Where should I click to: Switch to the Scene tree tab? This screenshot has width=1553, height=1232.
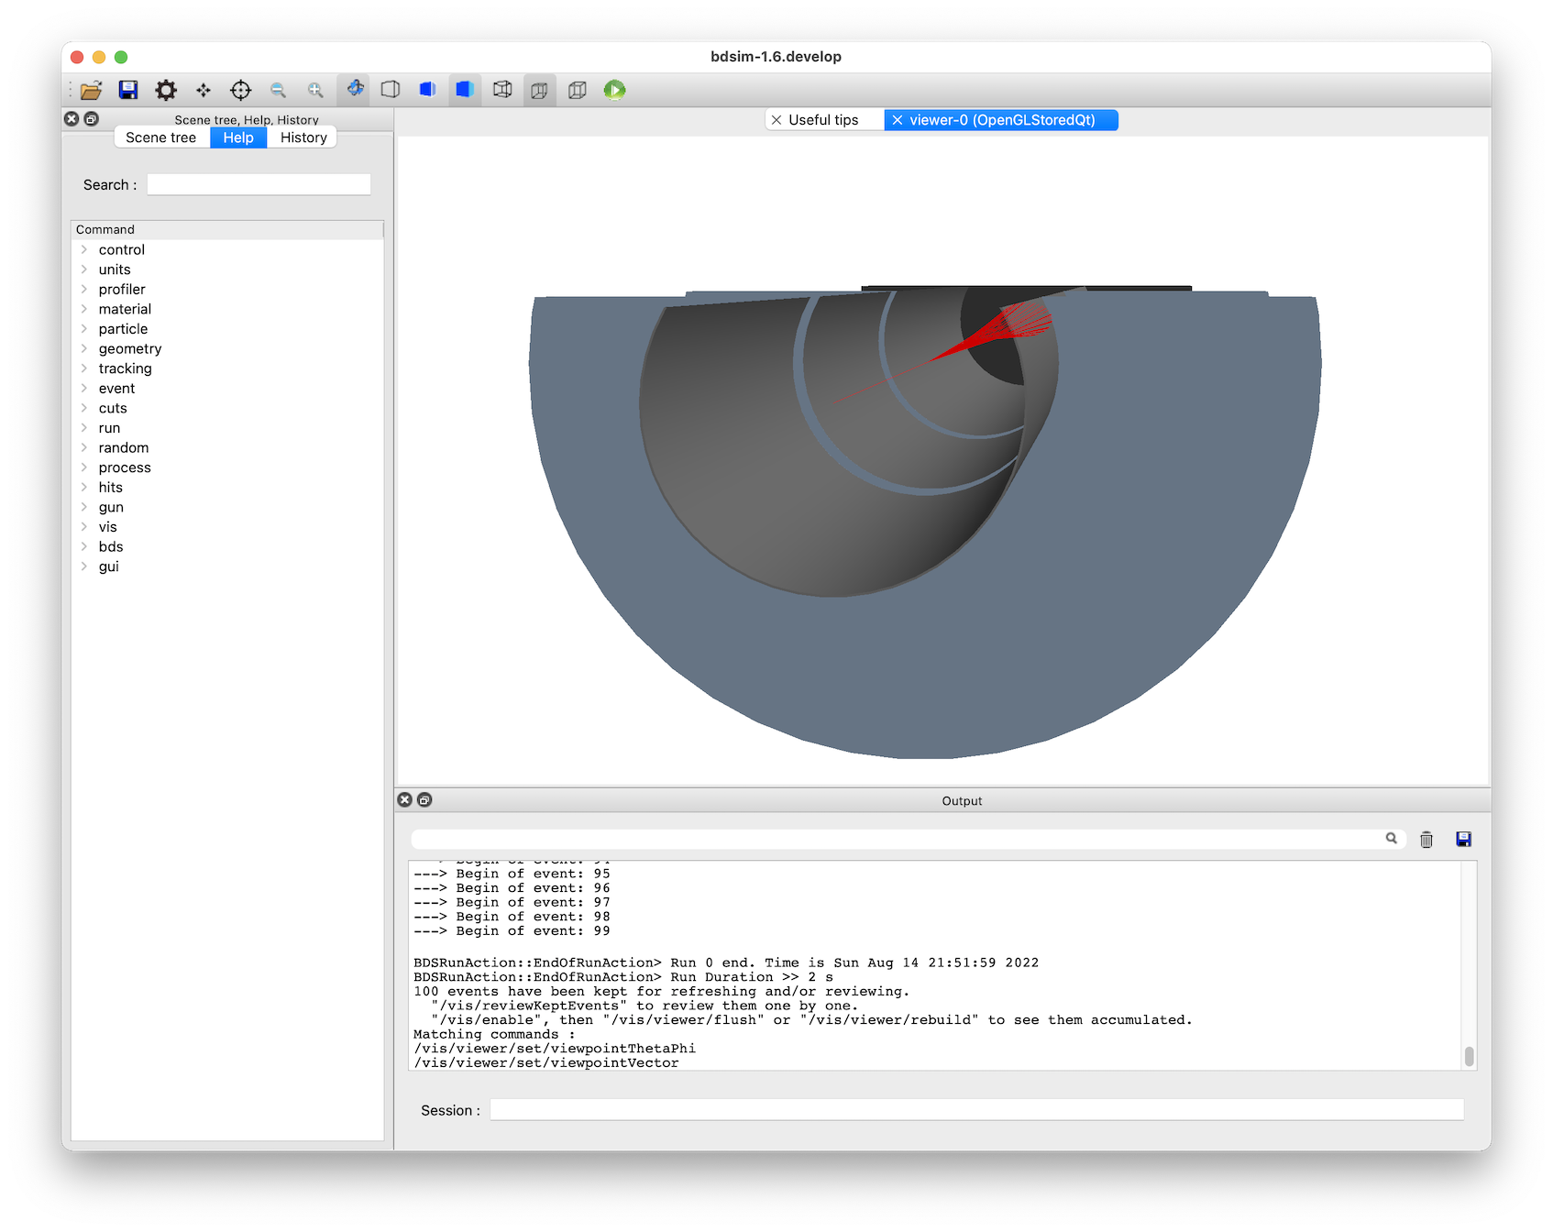[x=161, y=137]
